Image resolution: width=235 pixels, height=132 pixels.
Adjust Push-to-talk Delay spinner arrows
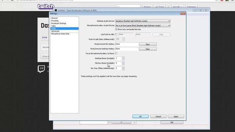coord(123,39)
